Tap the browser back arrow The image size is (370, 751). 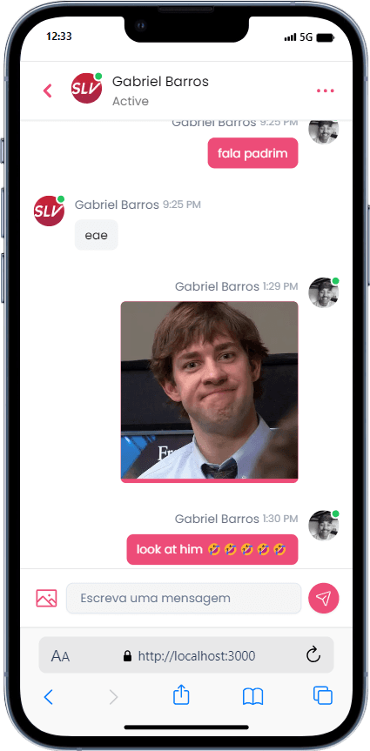point(48,697)
